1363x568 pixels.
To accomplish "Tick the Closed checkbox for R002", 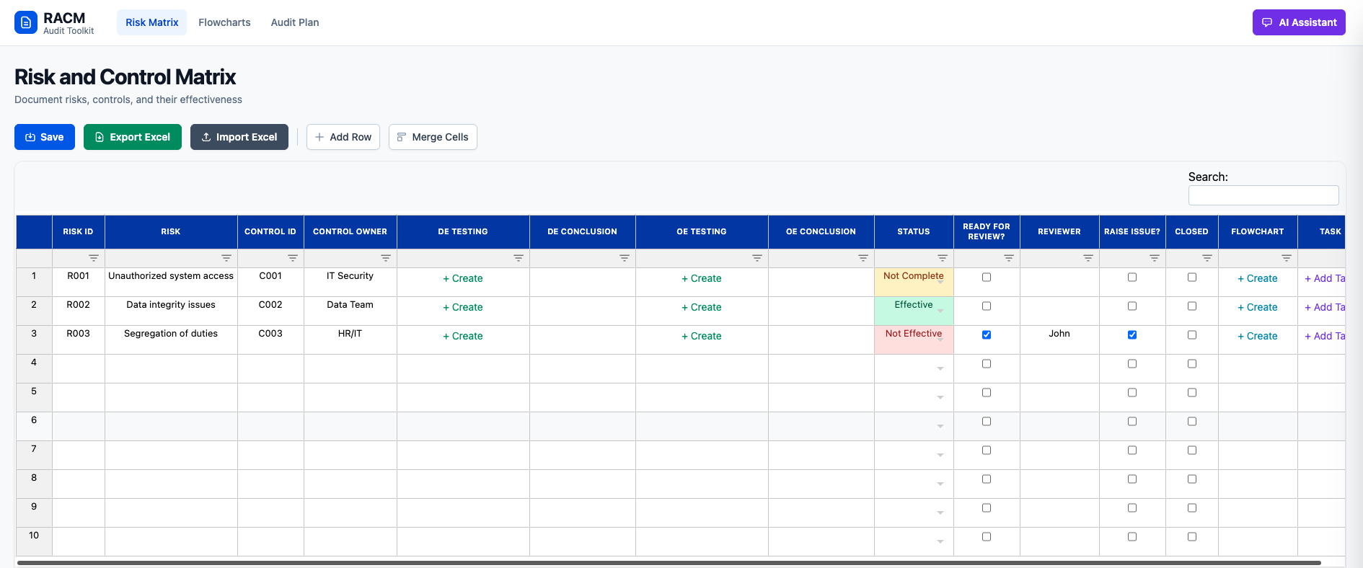I will (x=1192, y=306).
